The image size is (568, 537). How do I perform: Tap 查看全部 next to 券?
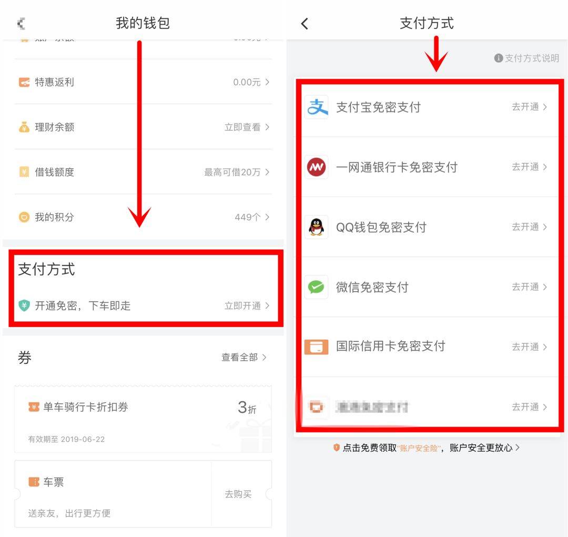pos(244,357)
